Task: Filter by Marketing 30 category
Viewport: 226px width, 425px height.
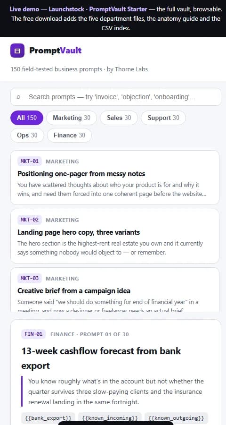Action: [x=72, y=118]
